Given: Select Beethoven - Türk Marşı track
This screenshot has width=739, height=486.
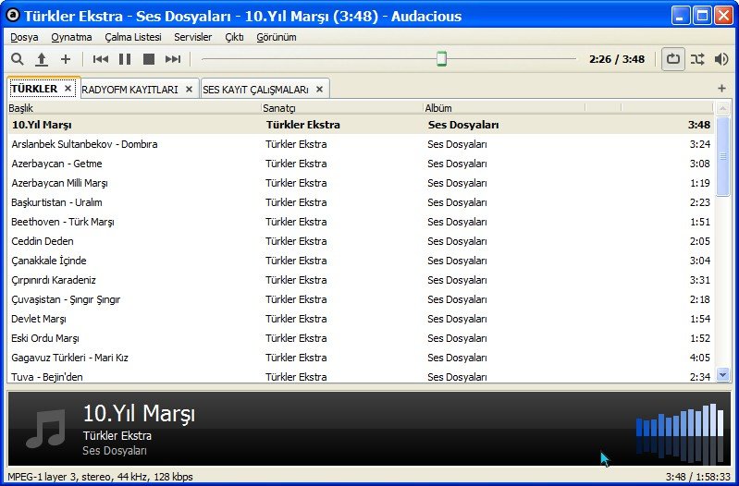Looking at the screenshot, I should (361, 222).
